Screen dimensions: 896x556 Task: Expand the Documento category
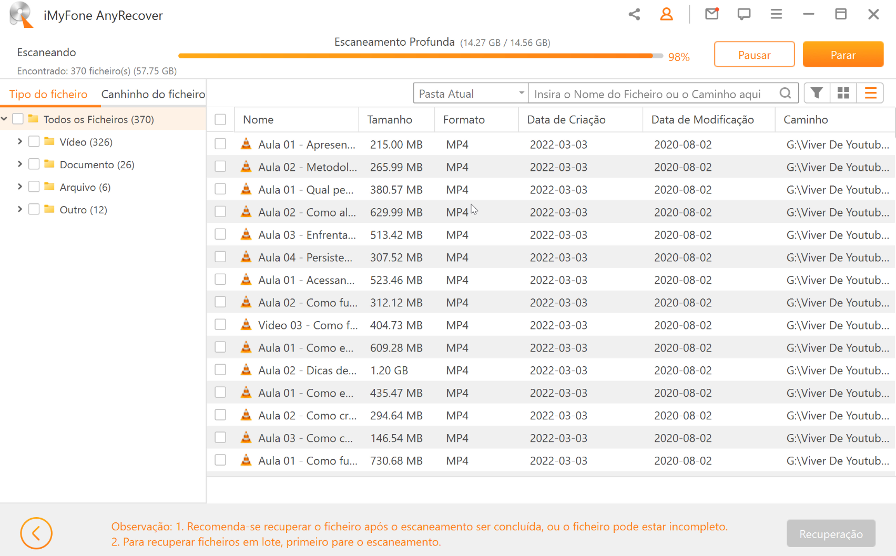coord(20,164)
